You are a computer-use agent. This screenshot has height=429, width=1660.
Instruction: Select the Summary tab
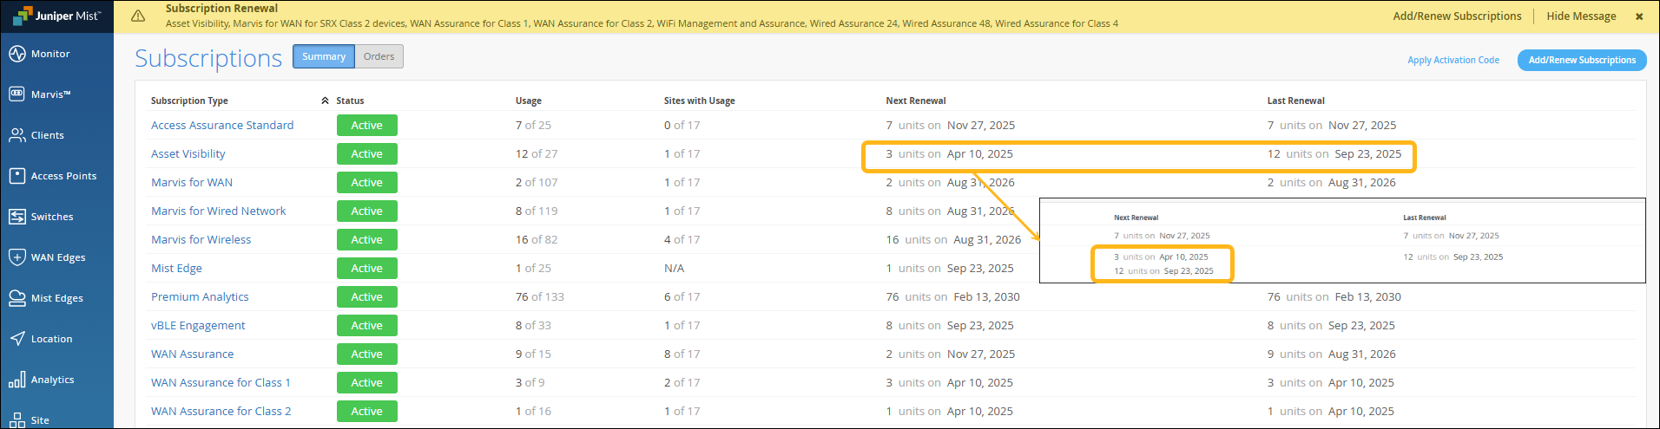324,56
